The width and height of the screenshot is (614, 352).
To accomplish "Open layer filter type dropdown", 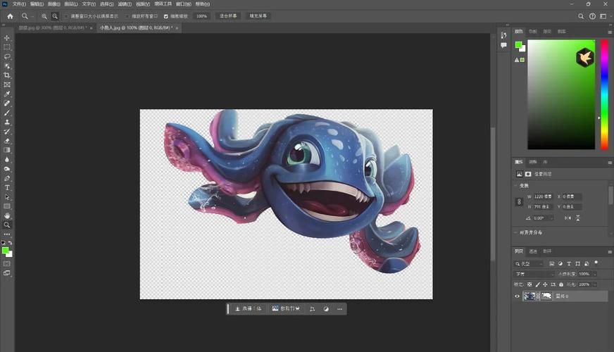I will pos(528,264).
